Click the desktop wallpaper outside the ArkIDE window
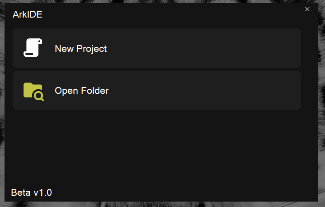The width and height of the screenshot is (325, 207). click(321, 135)
